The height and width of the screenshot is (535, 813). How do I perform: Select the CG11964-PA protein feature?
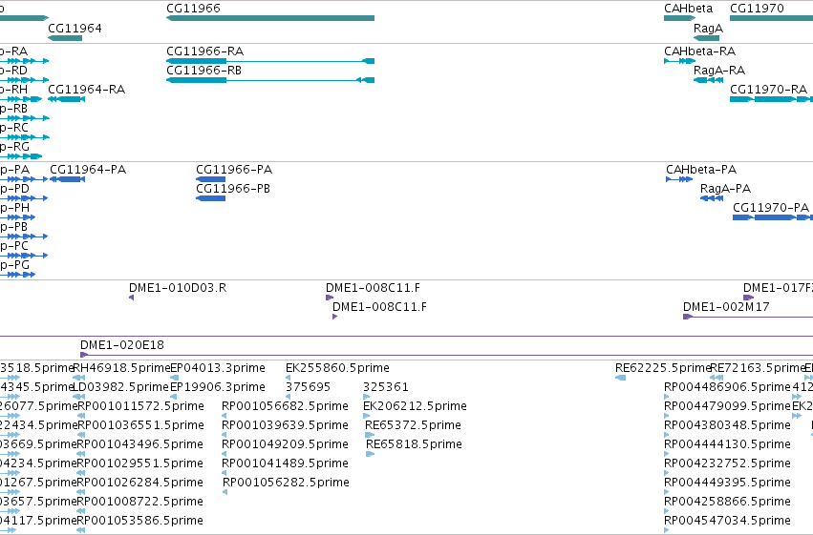[x=68, y=179]
